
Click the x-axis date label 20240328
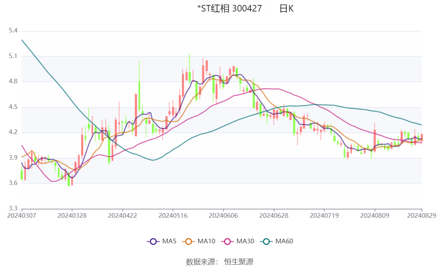tap(72, 215)
